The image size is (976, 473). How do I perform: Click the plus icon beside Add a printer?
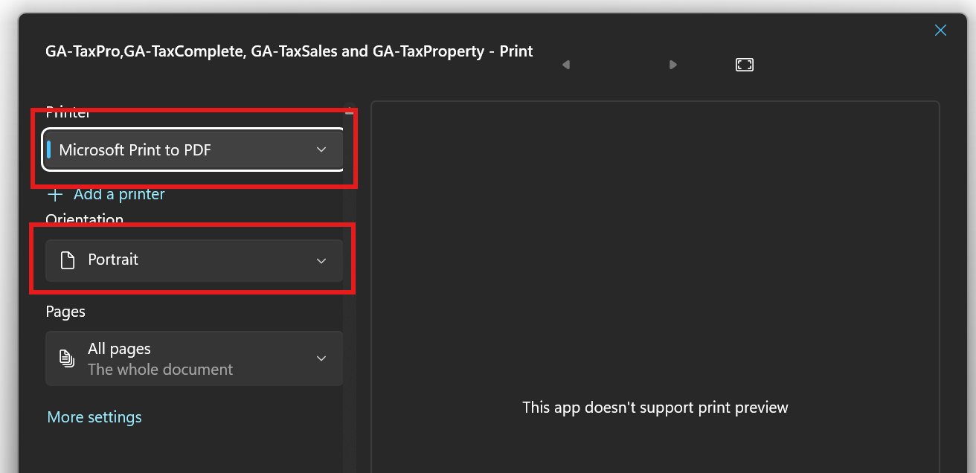[55, 195]
